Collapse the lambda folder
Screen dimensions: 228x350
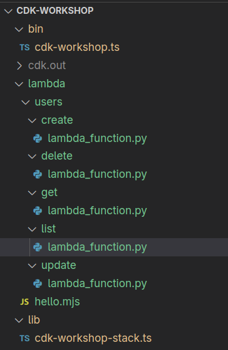19,84
